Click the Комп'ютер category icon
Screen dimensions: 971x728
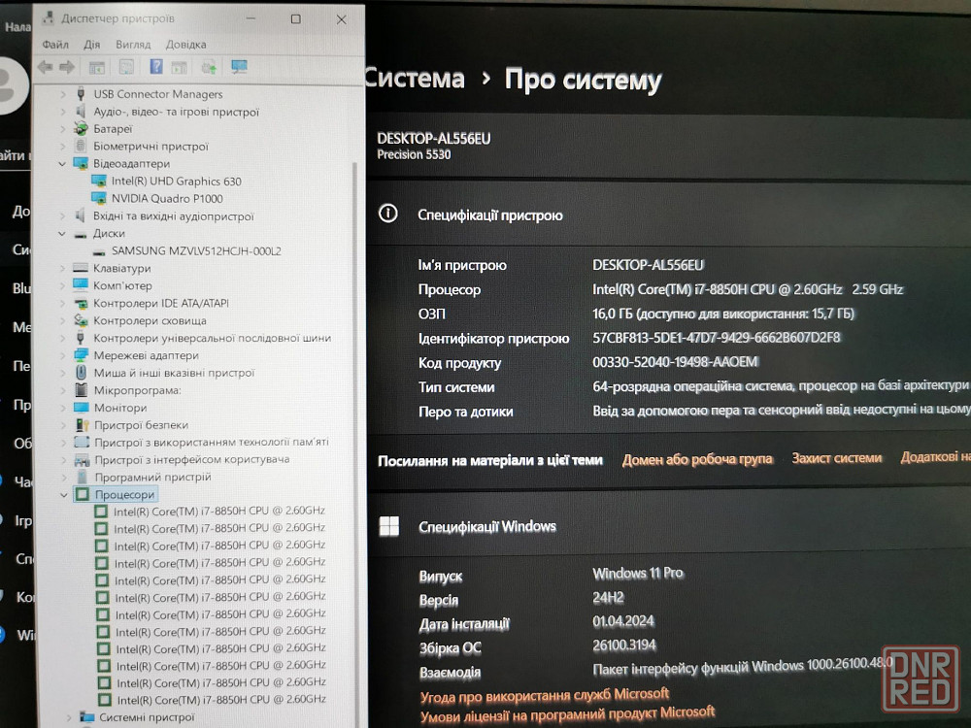(81, 284)
